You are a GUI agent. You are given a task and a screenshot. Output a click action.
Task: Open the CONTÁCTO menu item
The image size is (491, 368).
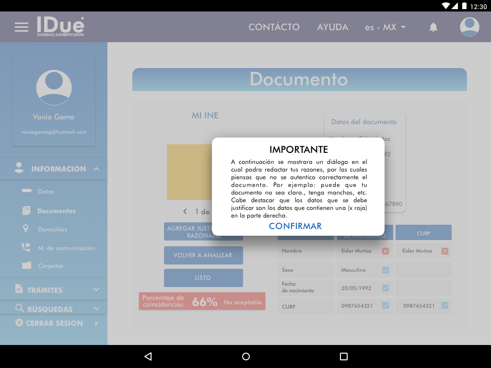pyautogui.click(x=274, y=27)
